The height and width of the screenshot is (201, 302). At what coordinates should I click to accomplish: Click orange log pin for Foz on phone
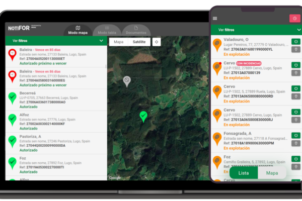217,163
